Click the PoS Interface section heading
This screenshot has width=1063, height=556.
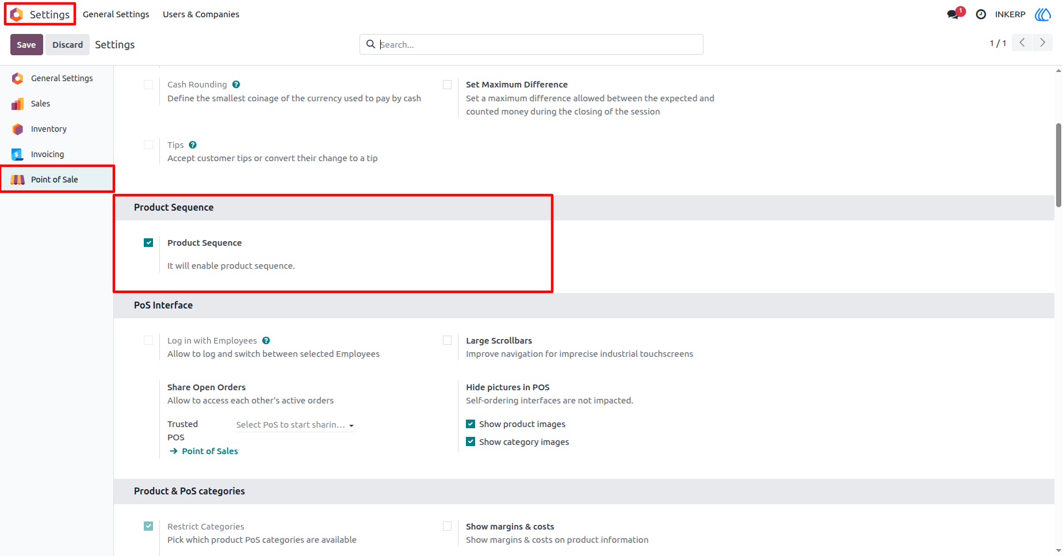click(163, 305)
